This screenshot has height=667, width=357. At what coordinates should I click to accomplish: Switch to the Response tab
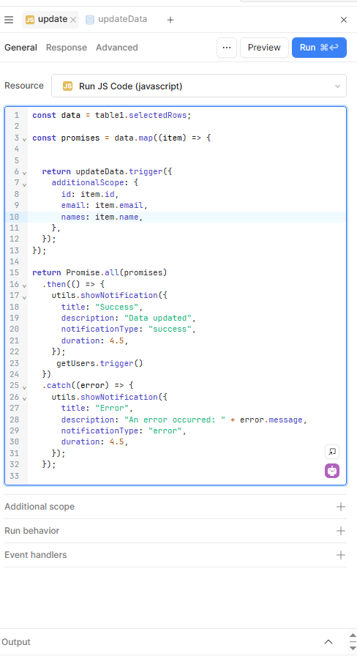(x=67, y=48)
